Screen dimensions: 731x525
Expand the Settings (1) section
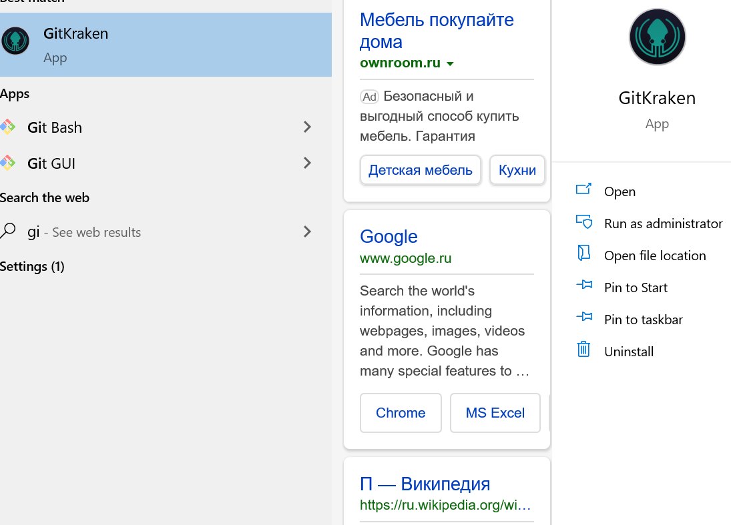32,266
